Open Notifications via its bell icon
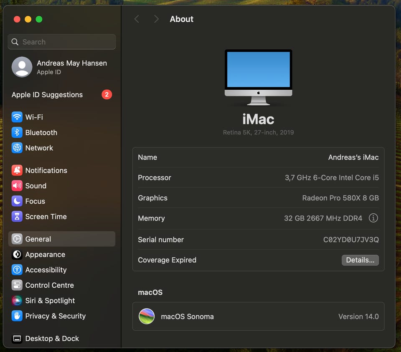 (17, 170)
